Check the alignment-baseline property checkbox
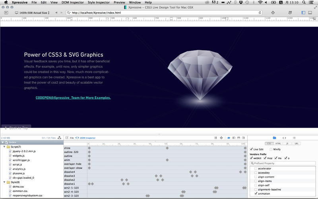This screenshot has height=199, width=318. coord(256,189)
